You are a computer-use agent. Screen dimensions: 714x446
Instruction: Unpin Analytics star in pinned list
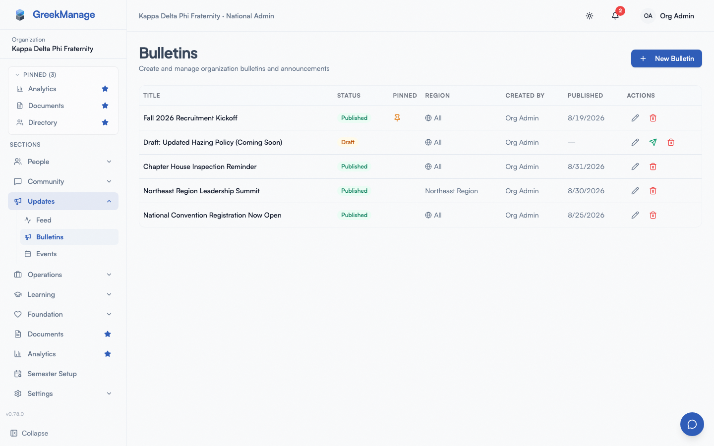pyautogui.click(x=105, y=89)
